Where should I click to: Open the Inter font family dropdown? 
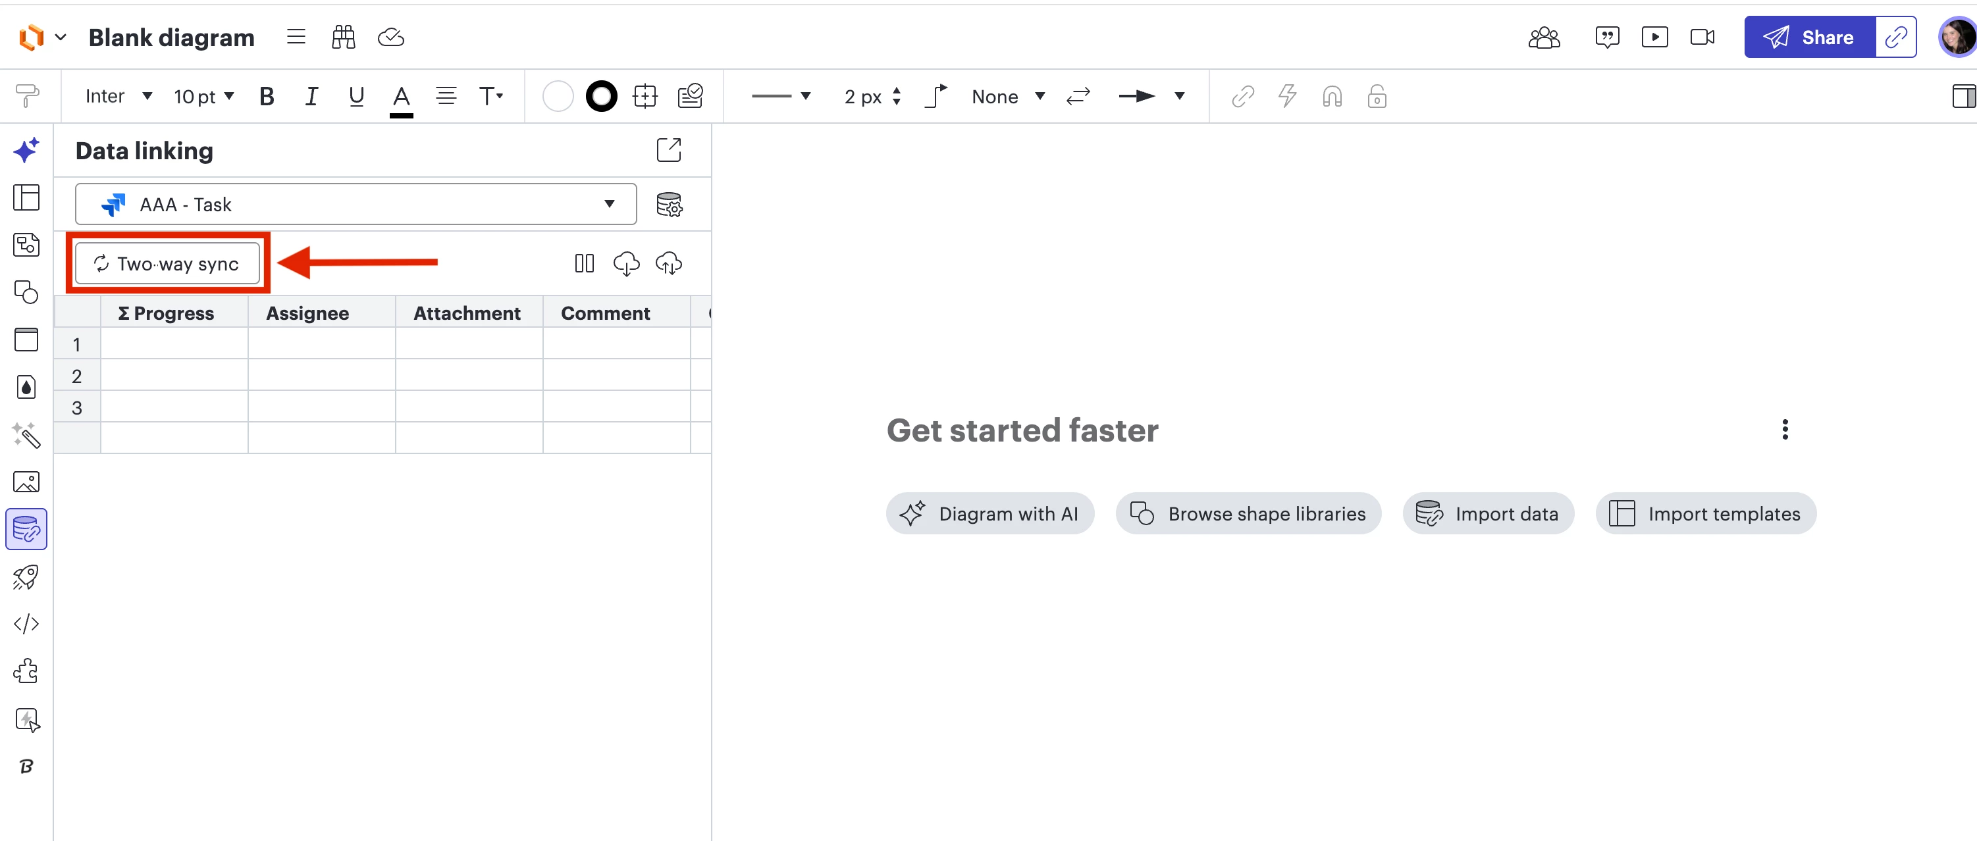(x=119, y=96)
